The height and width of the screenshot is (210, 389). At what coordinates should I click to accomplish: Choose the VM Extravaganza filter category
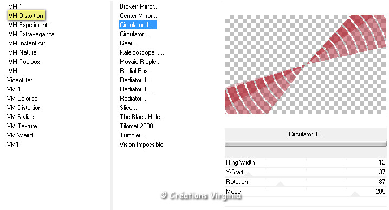[31, 34]
